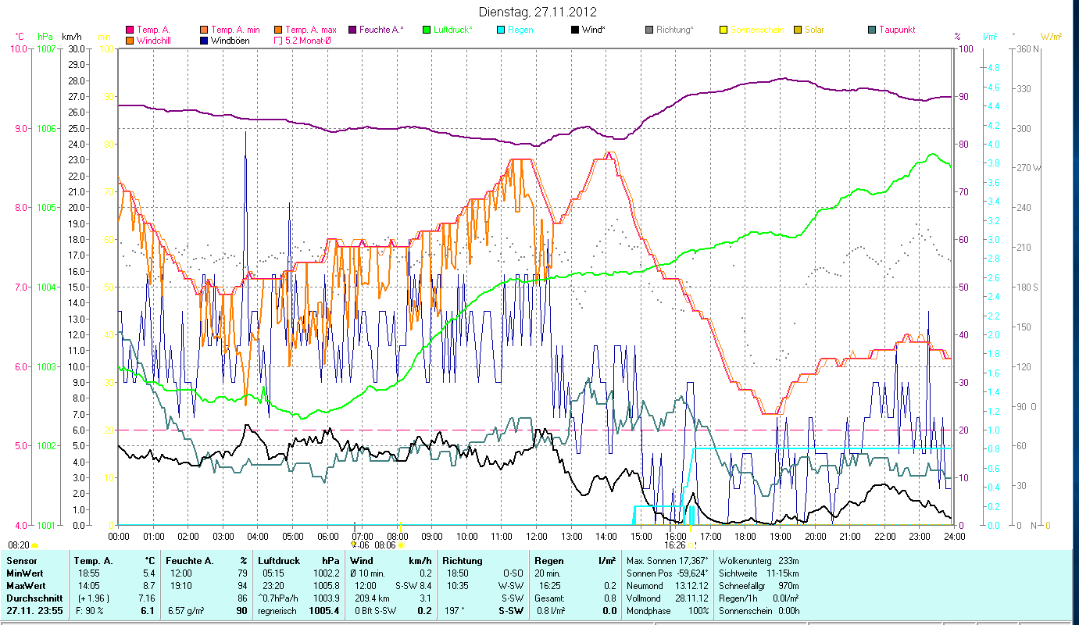Image resolution: width=1079 pixels, height=625 pixels.
Task: Click the Temp. A. max legend color square
Action: (x=279, y=30)
